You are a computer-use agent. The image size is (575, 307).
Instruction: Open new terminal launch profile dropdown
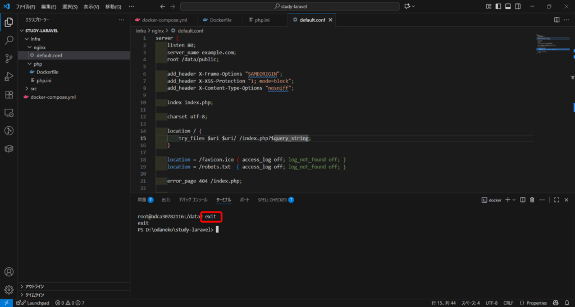point(514,200)
